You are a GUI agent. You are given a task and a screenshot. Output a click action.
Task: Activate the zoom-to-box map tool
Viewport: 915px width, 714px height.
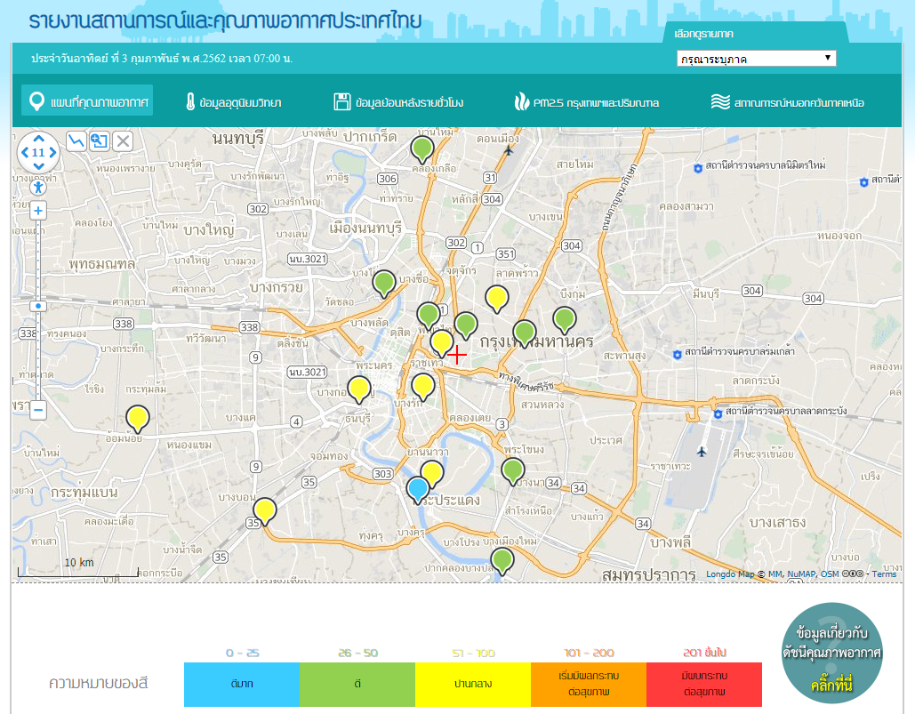(x=100, y=140)
